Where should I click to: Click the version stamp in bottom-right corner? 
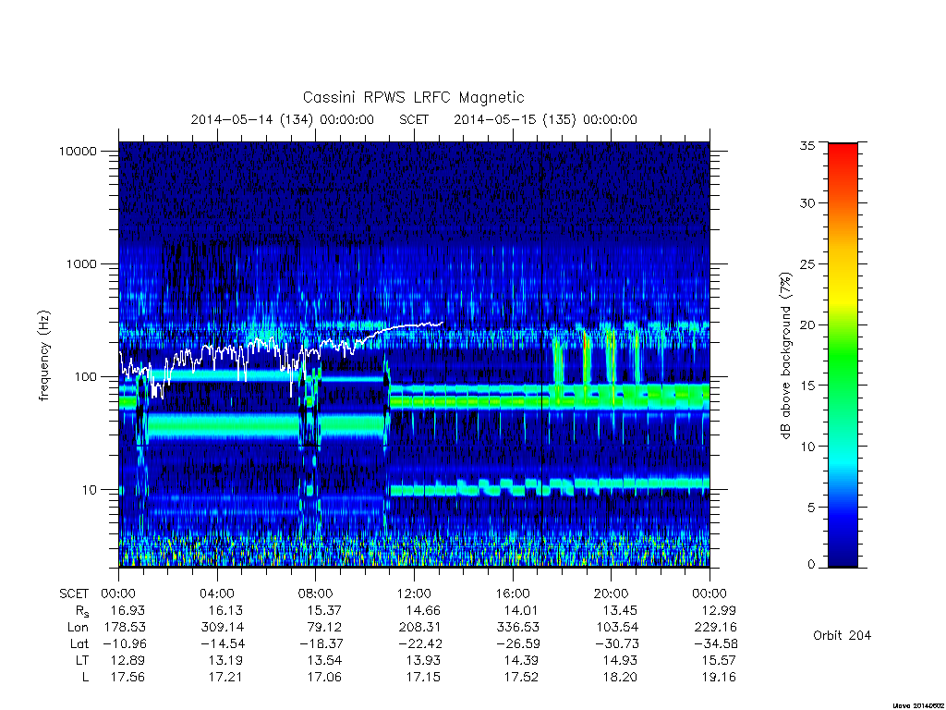[919, 705]
